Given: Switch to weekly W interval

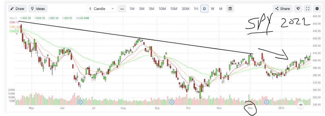Looking at the screenshot, I should point(213,9).
